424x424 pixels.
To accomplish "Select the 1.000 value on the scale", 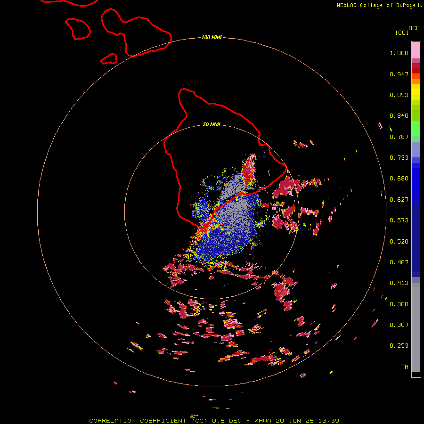I will [x=399, y=53].
